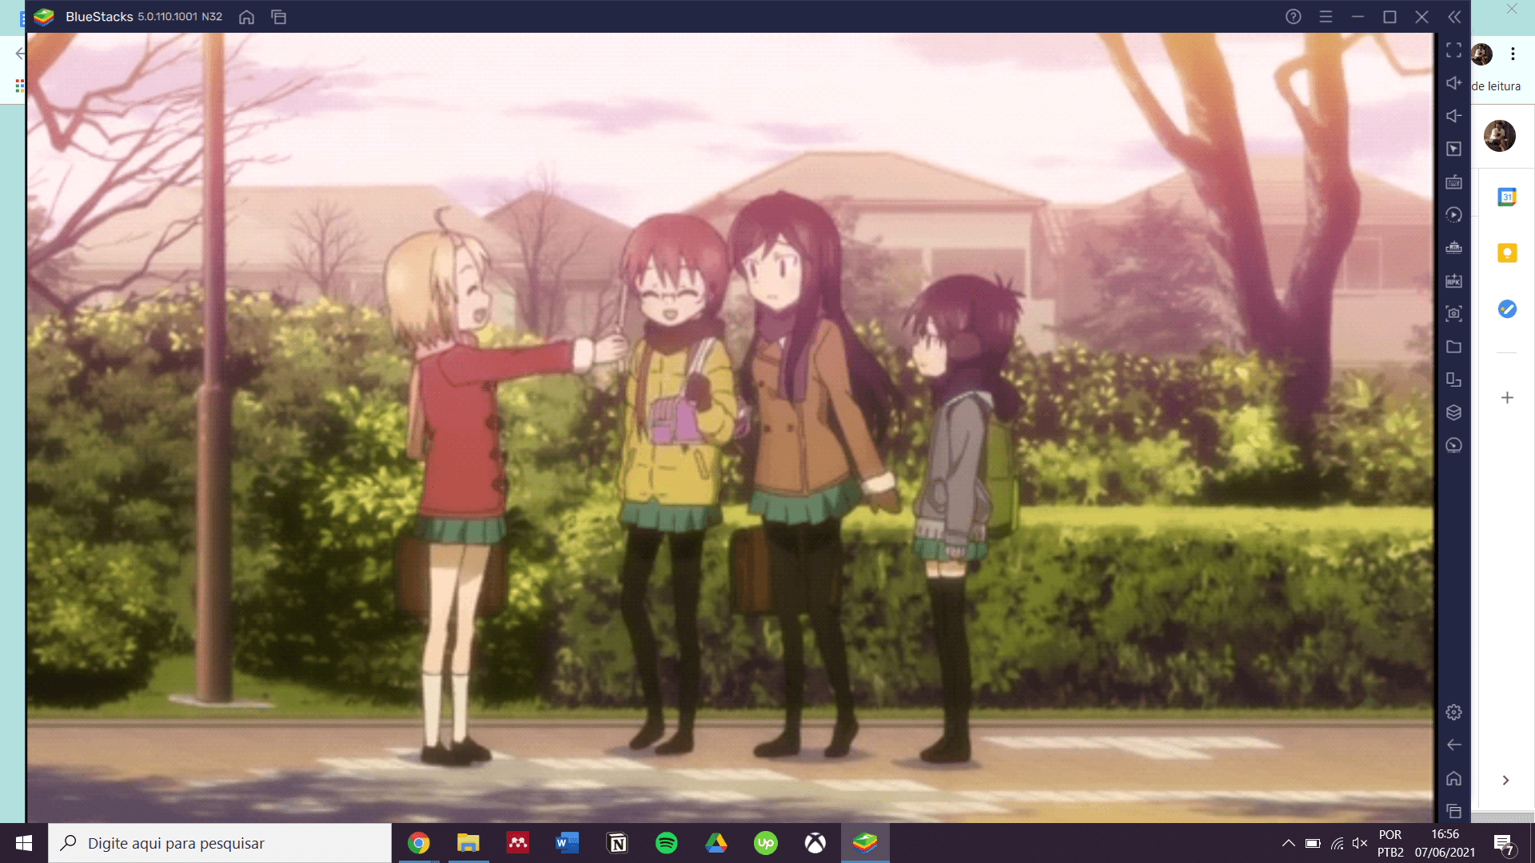Viewport: 1535px width, 863px height.
Task: Open Wi-Fi network settings in tray
Action: pyautogui.click(x=1337, y=843)
